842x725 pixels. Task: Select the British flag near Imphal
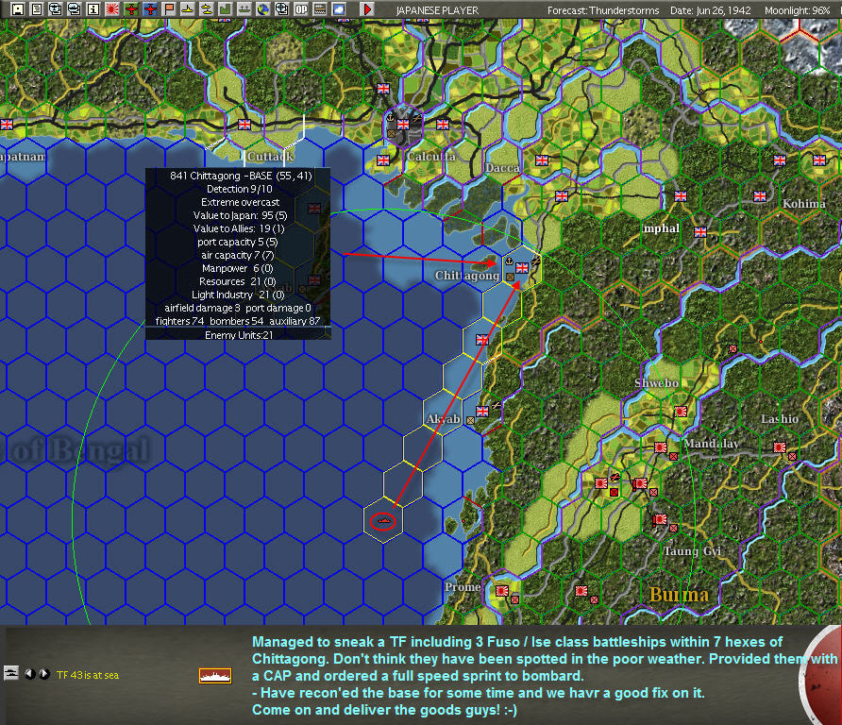(x=700, y=232)
